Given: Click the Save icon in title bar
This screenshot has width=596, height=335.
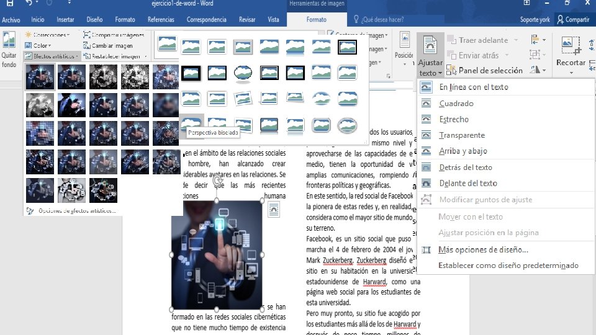Looking at the screenshot, I should [10, 3].
